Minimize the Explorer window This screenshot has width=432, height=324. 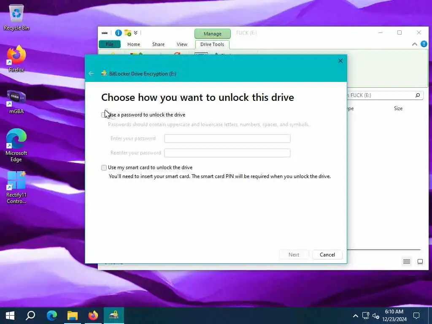pyautogui.click(x=381, y=32)
